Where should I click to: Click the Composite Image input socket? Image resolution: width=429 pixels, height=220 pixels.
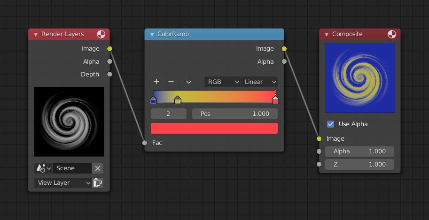click(x=319, y=139)
